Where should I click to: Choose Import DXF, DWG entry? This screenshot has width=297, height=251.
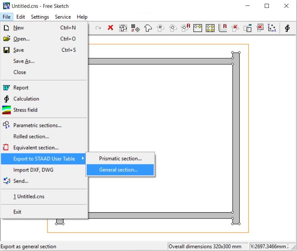(x=44, y=170)
